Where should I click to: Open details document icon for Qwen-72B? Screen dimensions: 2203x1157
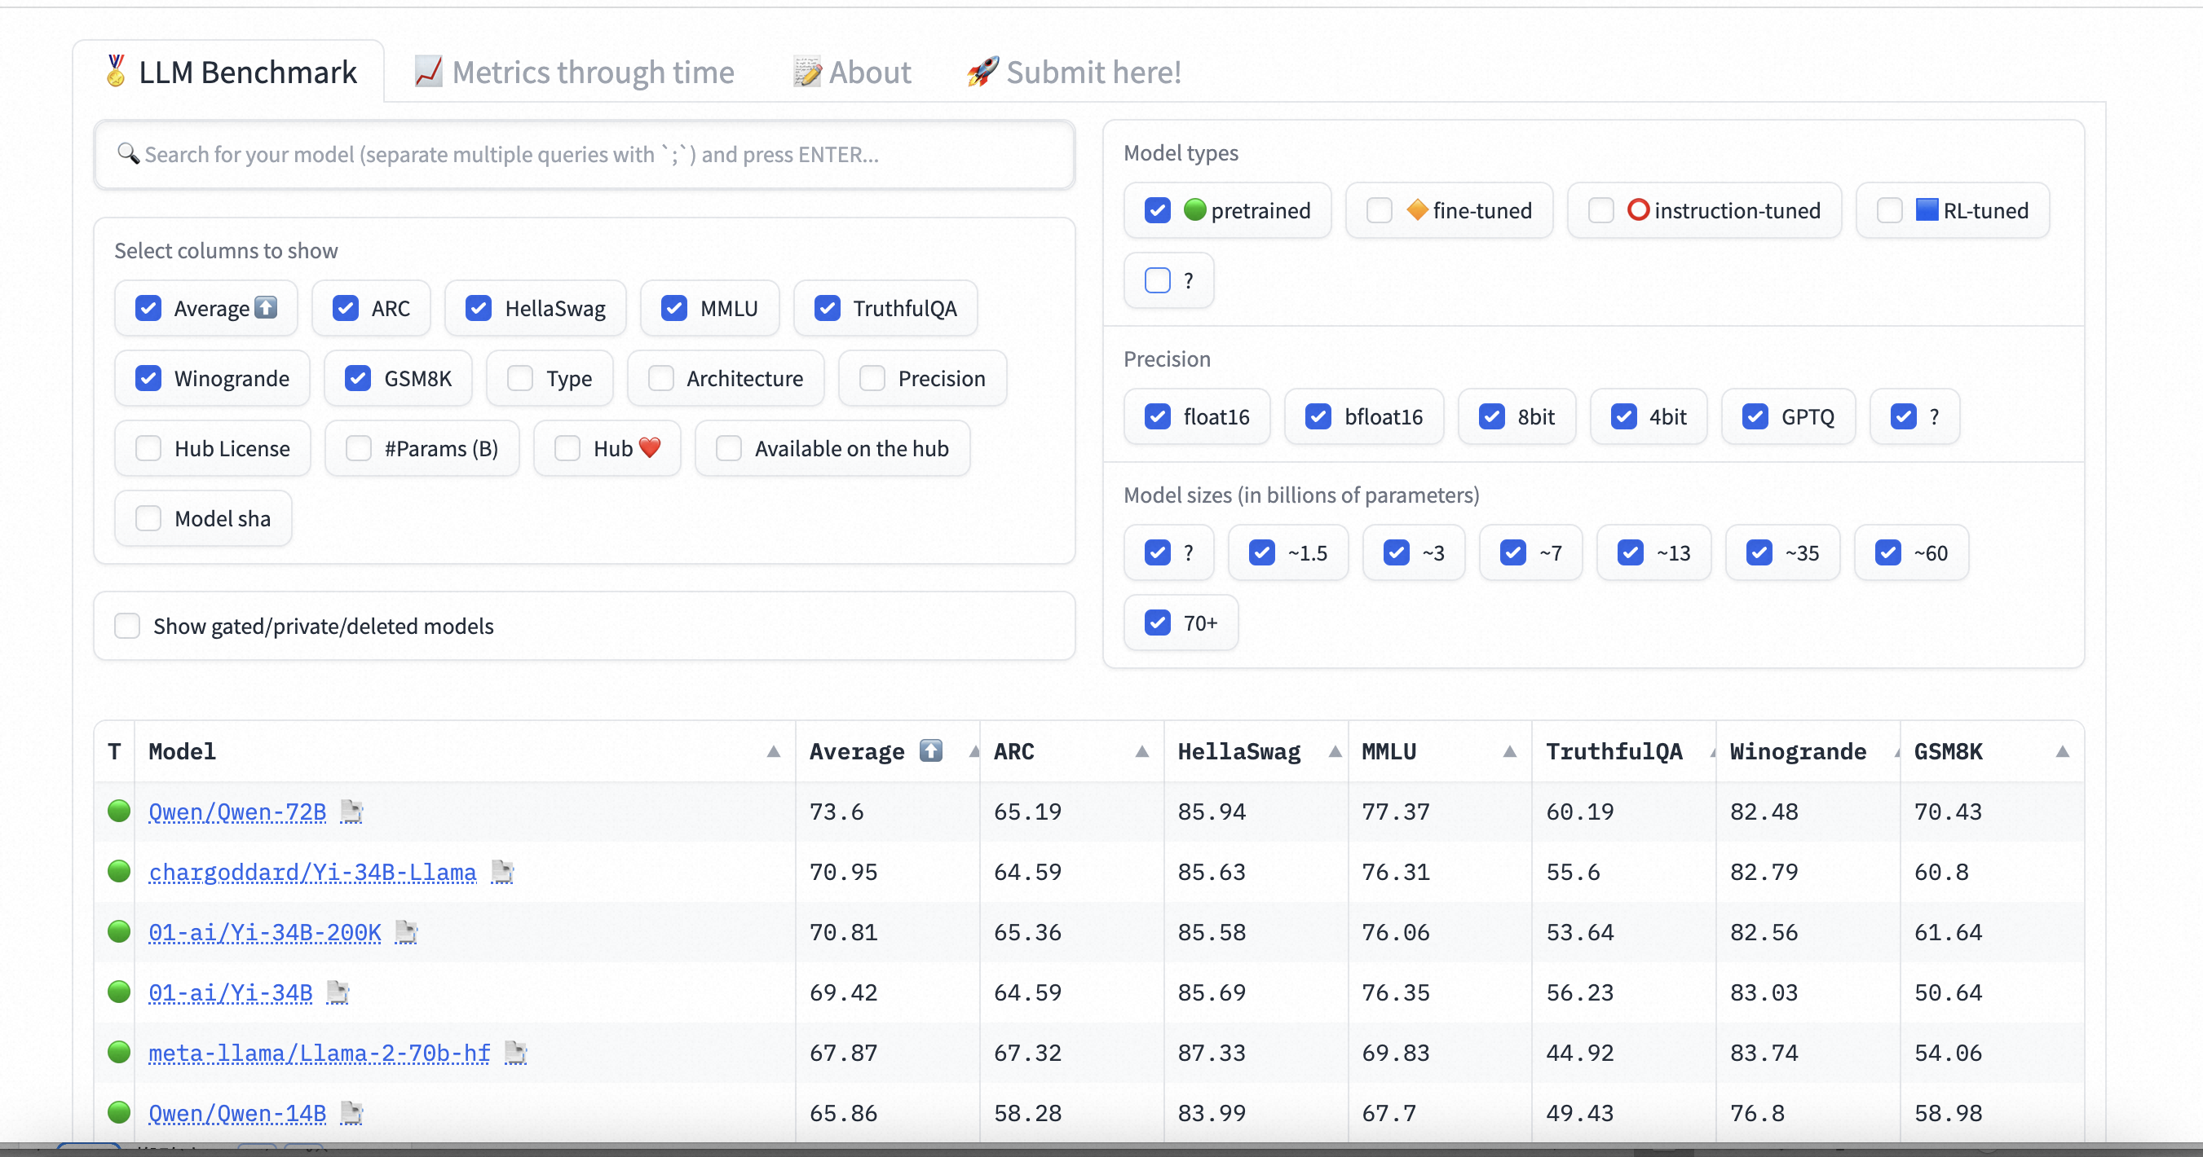pyautogui.click(x=351, y=812)
